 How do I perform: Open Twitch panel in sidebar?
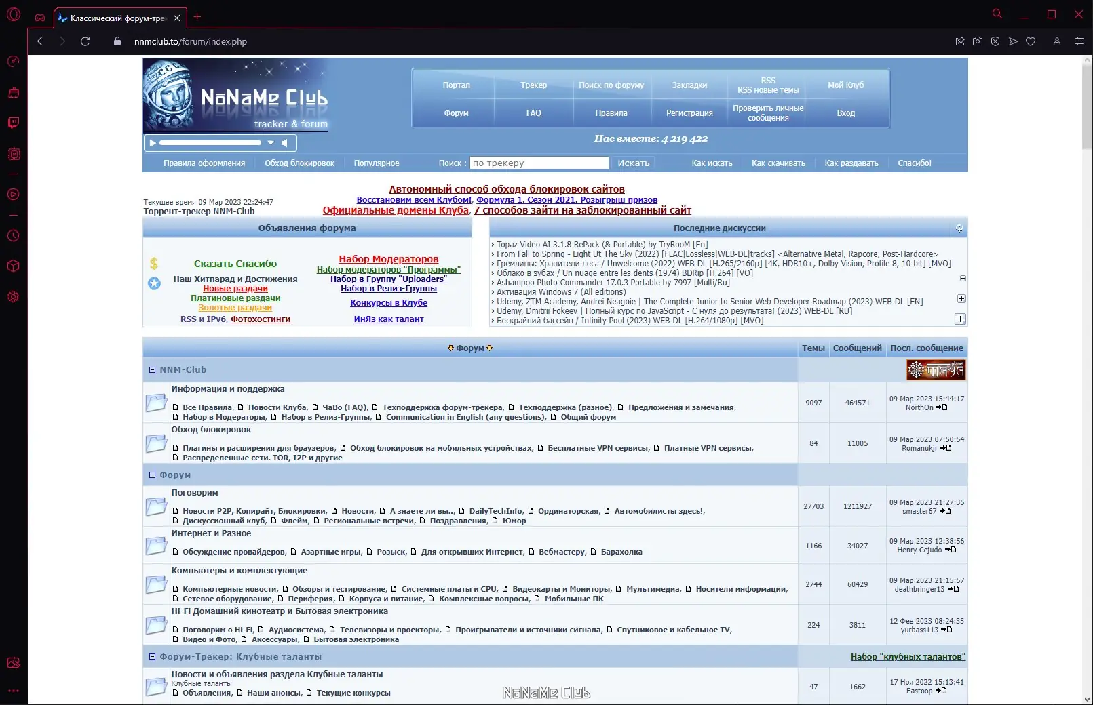[x=14, y=123]
